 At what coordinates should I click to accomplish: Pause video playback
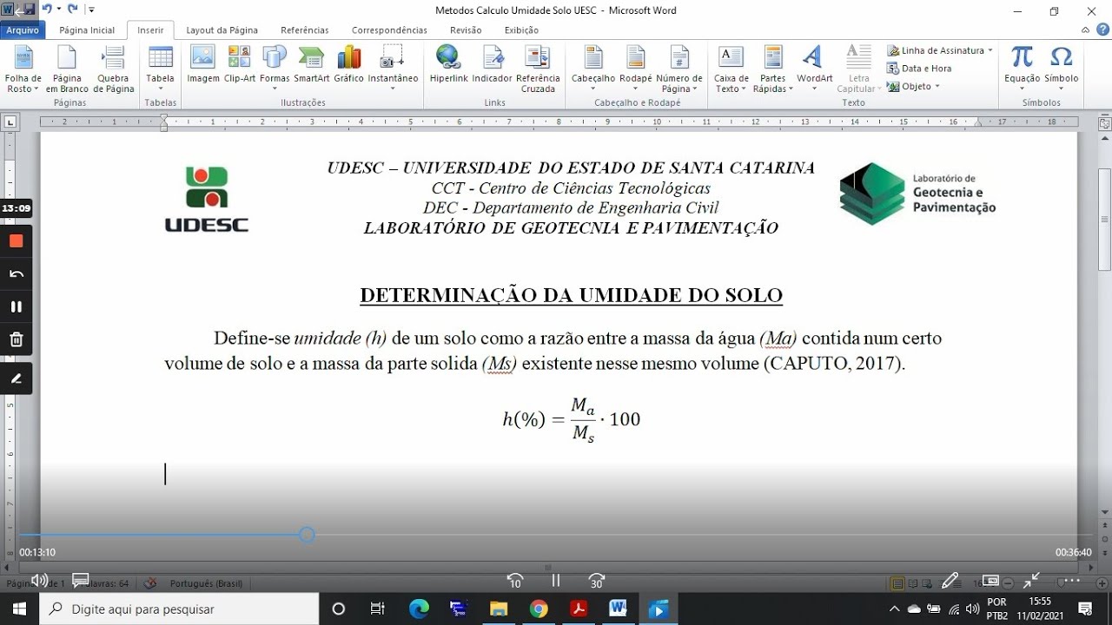[556, 581]
